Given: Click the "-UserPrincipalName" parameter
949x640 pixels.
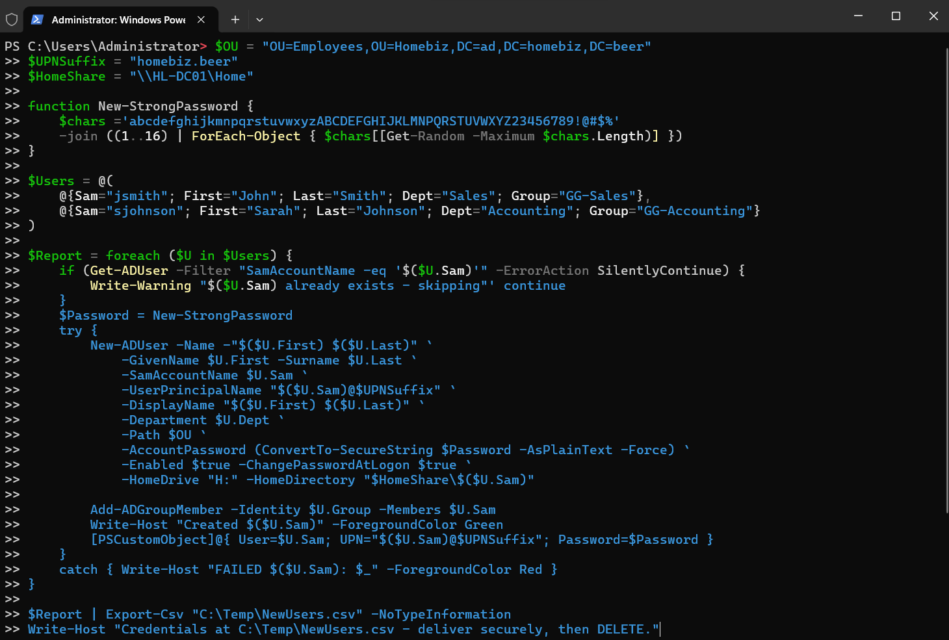Looking at the screenshot, I should point(192,390).
